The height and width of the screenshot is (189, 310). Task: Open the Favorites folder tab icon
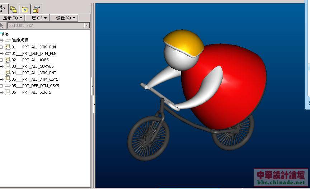(25, 9)
